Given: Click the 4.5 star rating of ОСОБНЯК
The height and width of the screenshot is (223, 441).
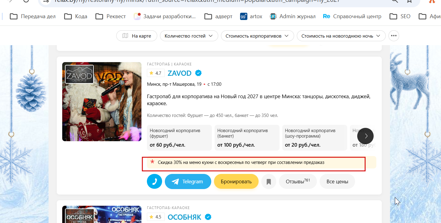Looking at the screenshot, I should click(156, 217).
